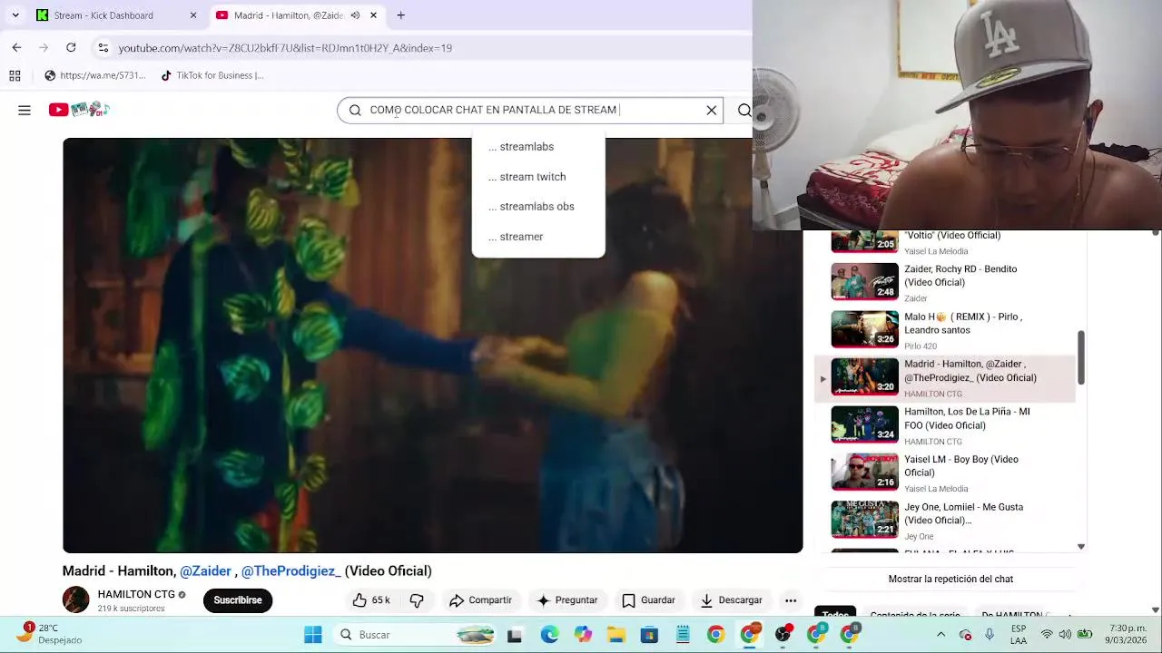Play Hamilton, Los De La Piña - MI FOO
1162x653 pixels.
point(944,425)
